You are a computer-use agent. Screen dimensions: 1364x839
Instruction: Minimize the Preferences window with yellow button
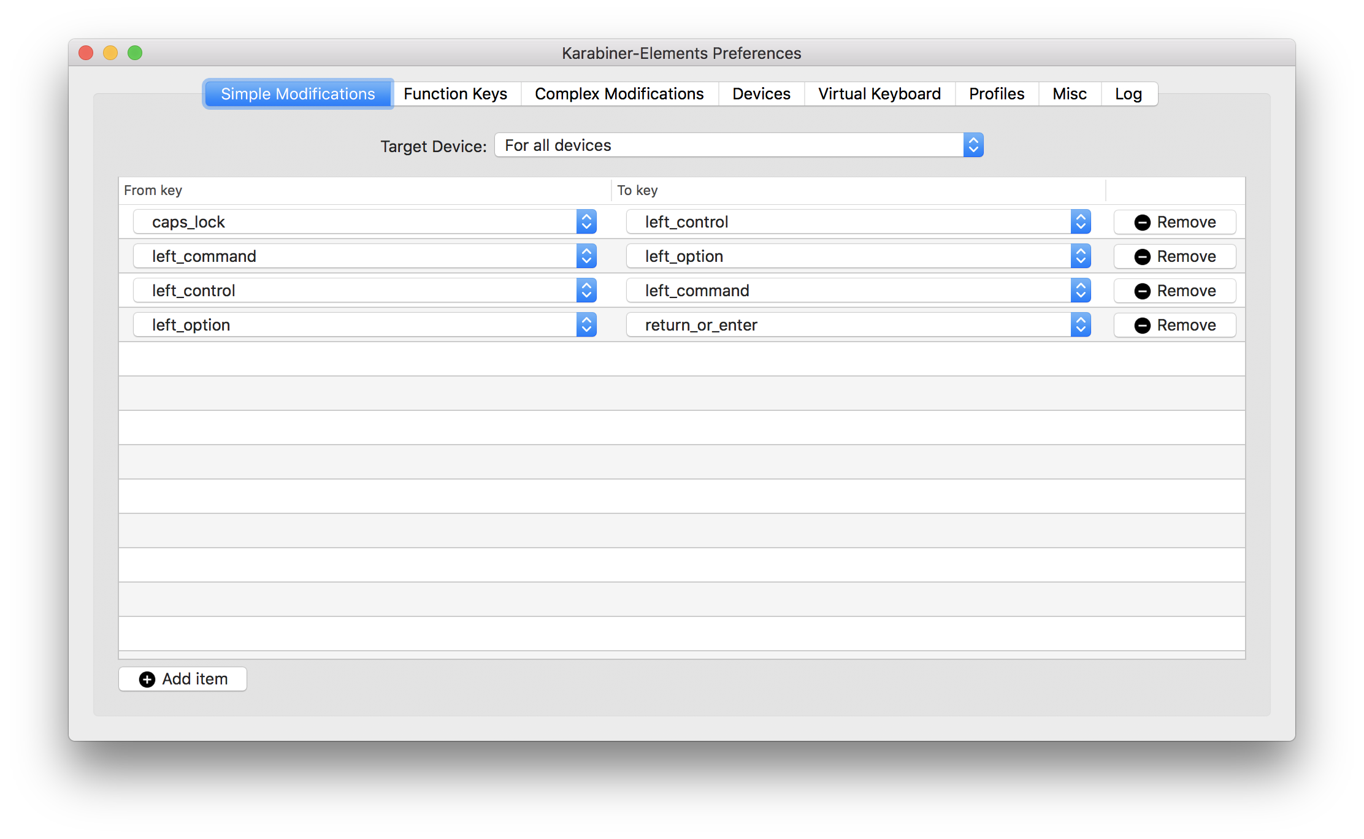tap(110, 53)
